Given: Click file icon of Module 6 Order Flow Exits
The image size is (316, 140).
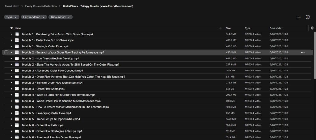Looking at the screenshot, I should tap(17, 125).
